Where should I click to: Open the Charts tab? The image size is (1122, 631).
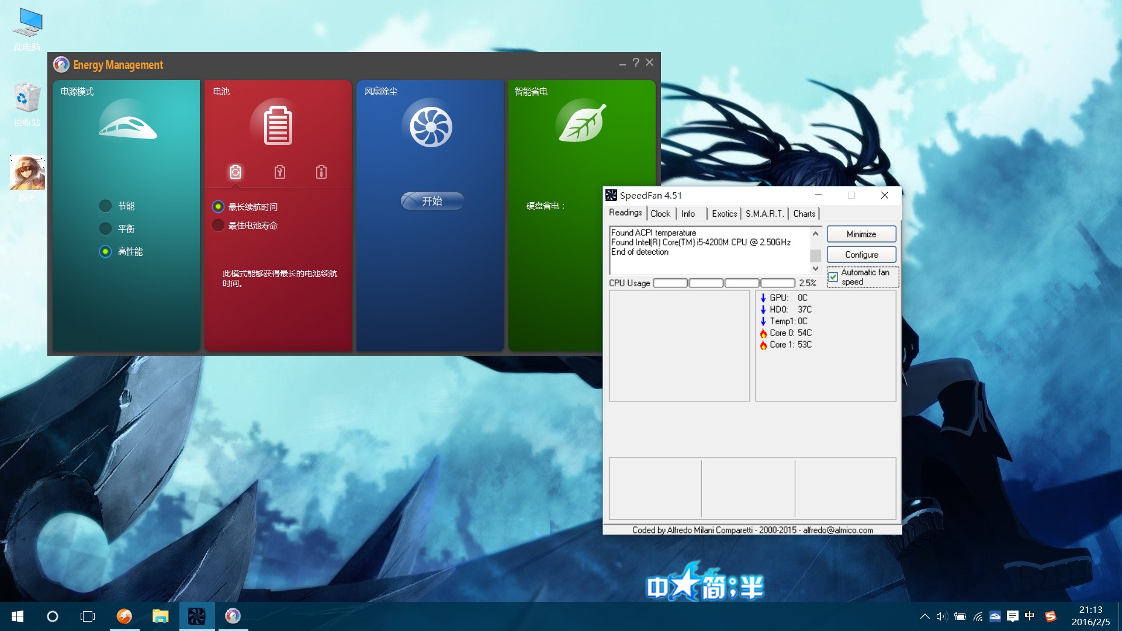tap(804, 214)
